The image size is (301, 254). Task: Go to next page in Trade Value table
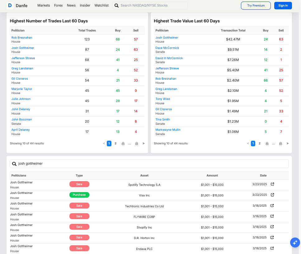click(x=287, y=143)
